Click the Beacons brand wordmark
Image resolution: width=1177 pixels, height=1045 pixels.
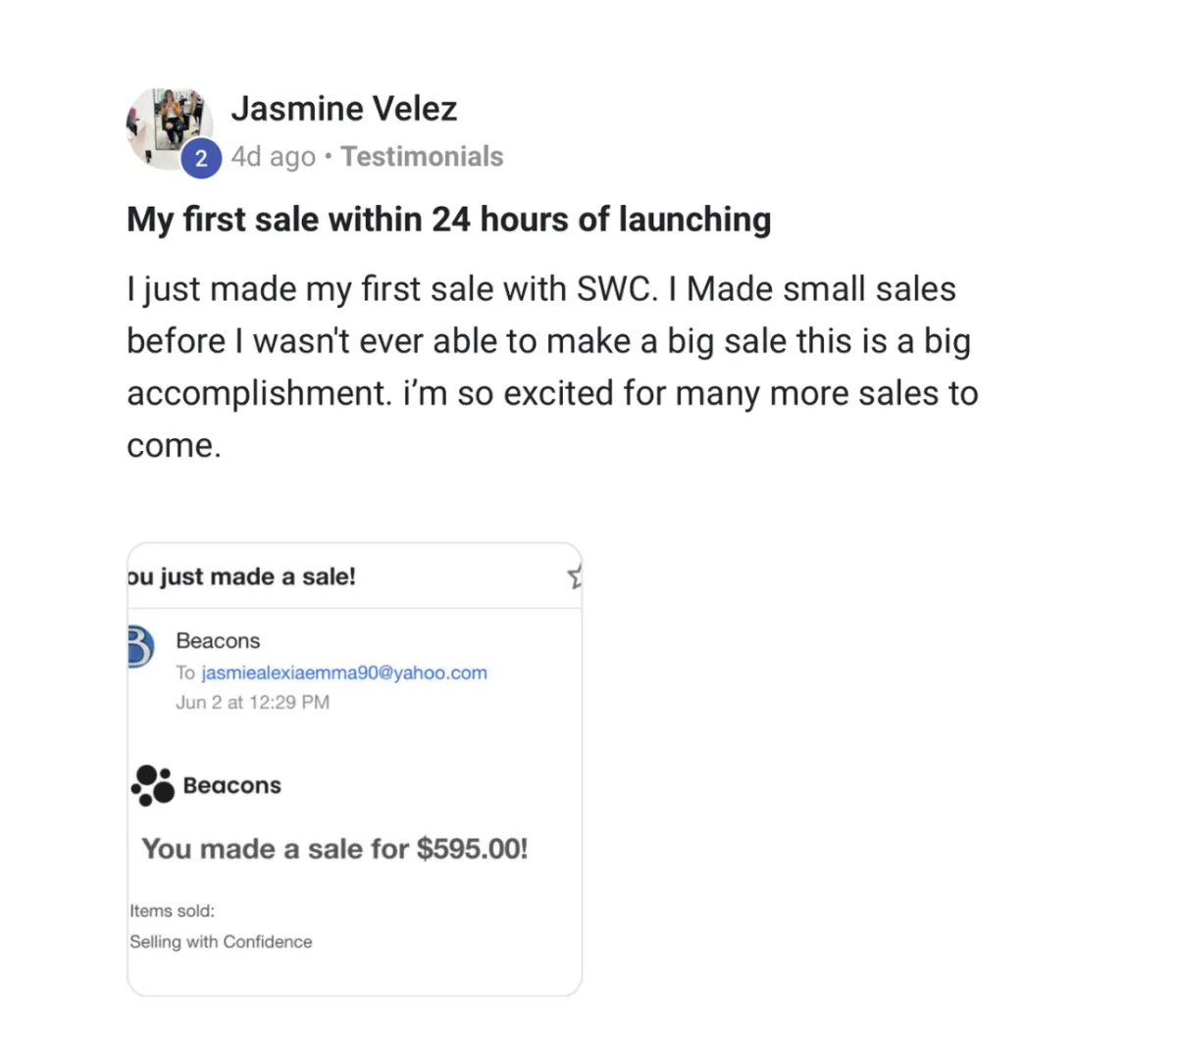(x=232, y=785)
